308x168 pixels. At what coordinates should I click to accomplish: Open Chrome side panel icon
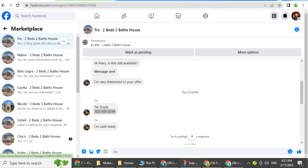click(x=288, y=5)
